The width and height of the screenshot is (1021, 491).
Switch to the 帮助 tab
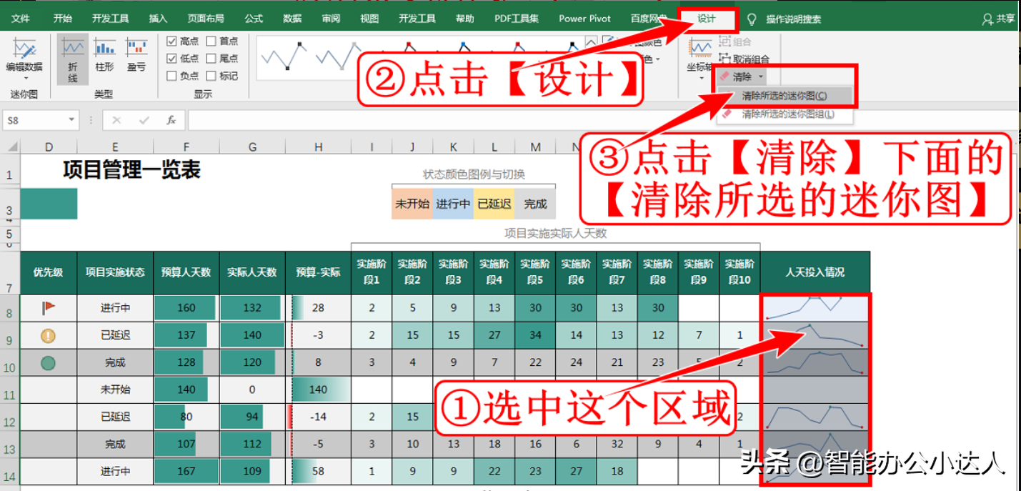[465, 19]
